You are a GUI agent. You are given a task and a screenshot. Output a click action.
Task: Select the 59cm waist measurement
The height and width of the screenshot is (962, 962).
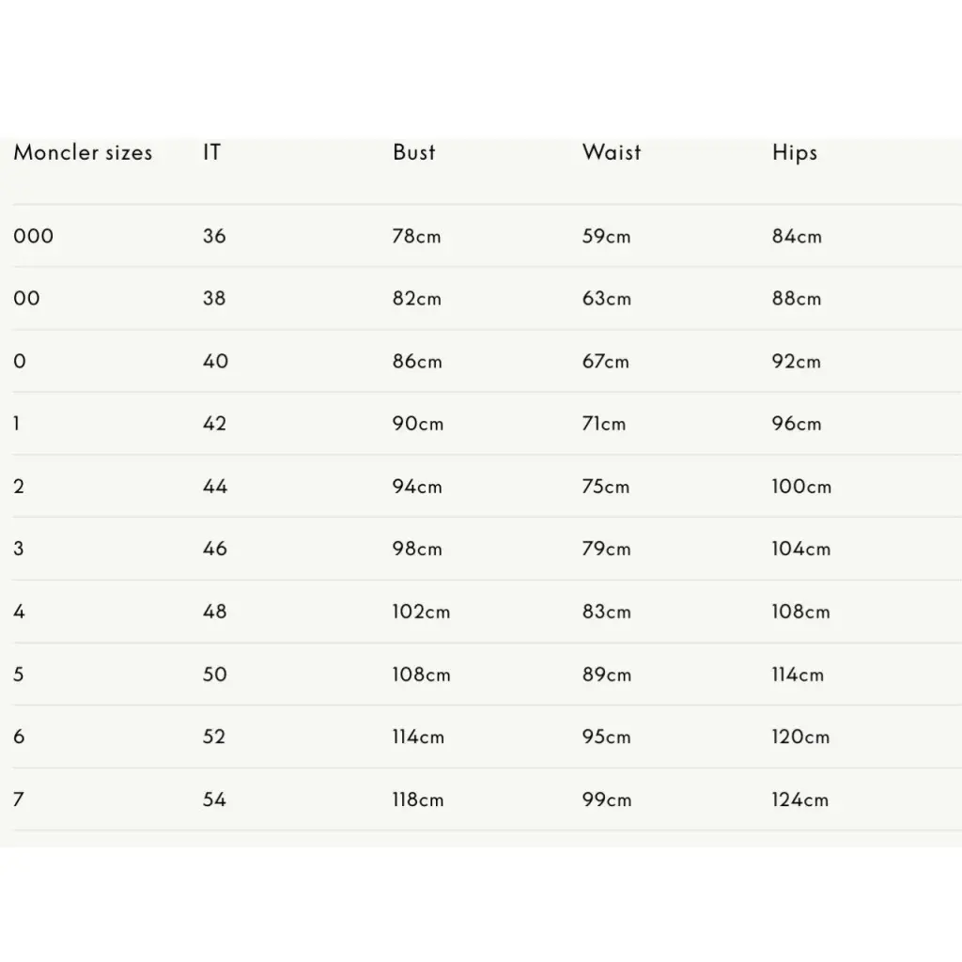(x=607, y=236)
